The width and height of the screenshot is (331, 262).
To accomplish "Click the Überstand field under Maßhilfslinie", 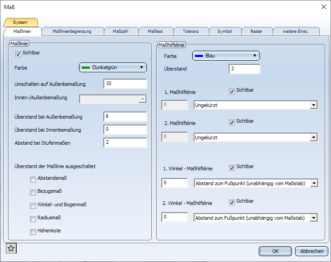I will tap(244, 69).
